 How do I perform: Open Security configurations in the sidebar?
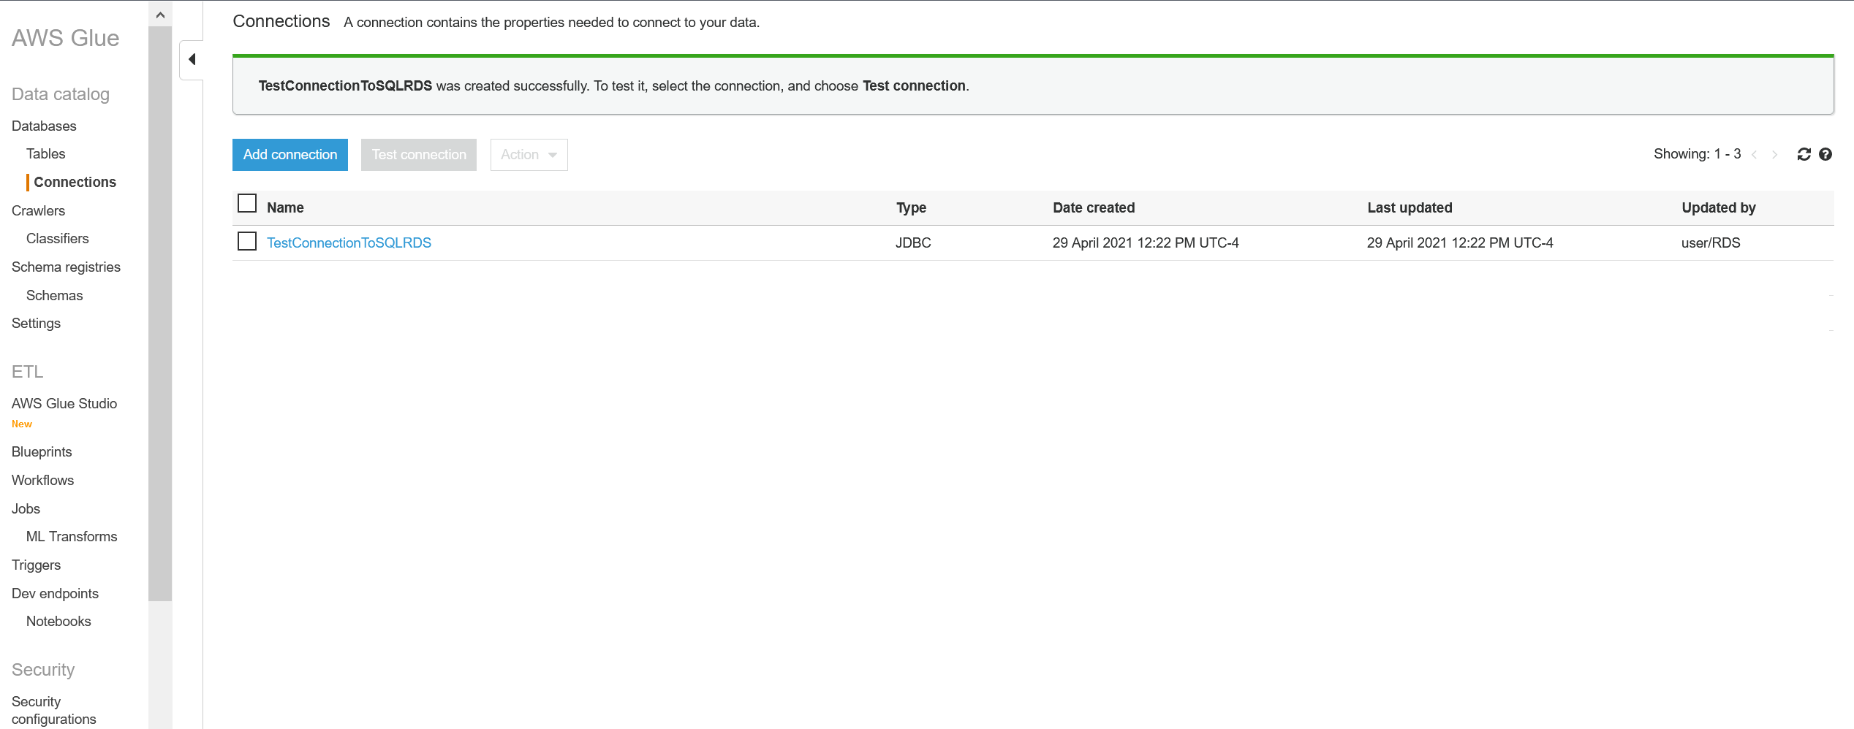point(53,710)
